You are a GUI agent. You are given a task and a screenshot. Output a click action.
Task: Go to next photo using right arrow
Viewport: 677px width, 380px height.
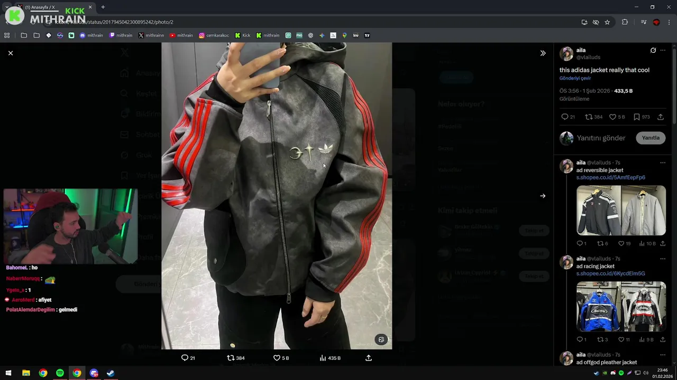pyautogui.click(x=543, y=196)
